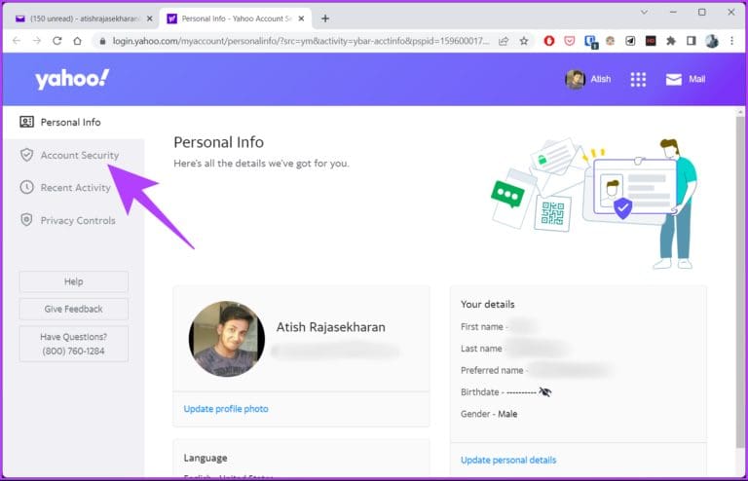Click the Your details heading
Viewport: 748px width, 481px height.
click(488, 304)
